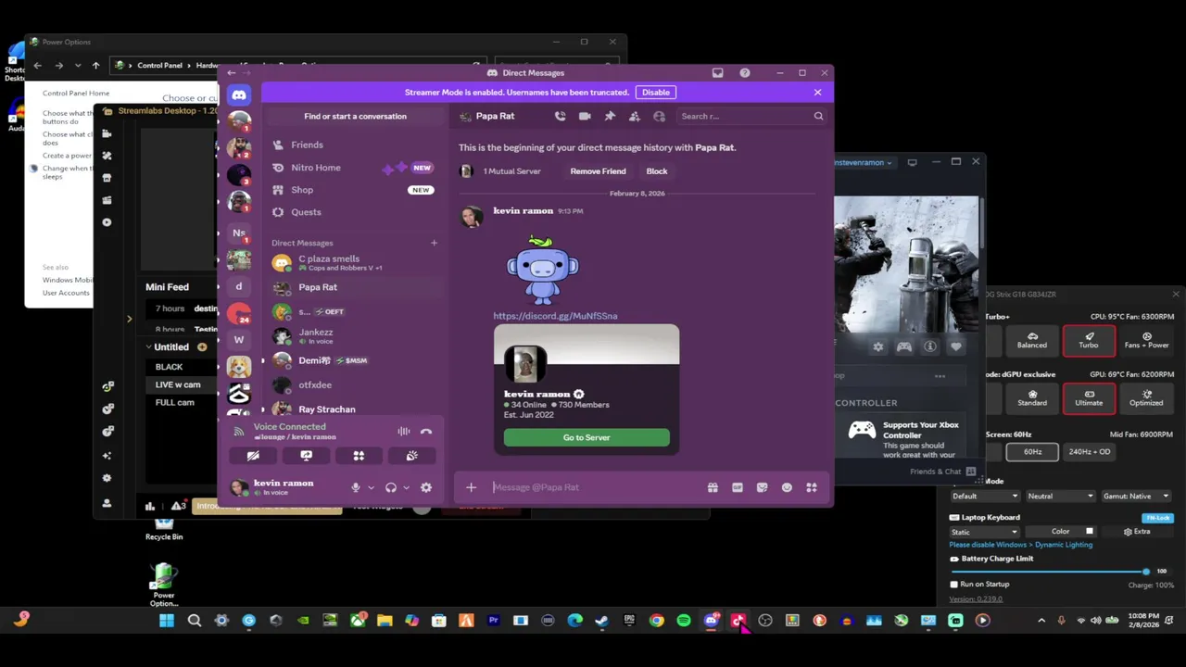Open Discord inbox icon in title bar
The image size is (1186, 667).
pyautogui.click(x=717, y=72)
